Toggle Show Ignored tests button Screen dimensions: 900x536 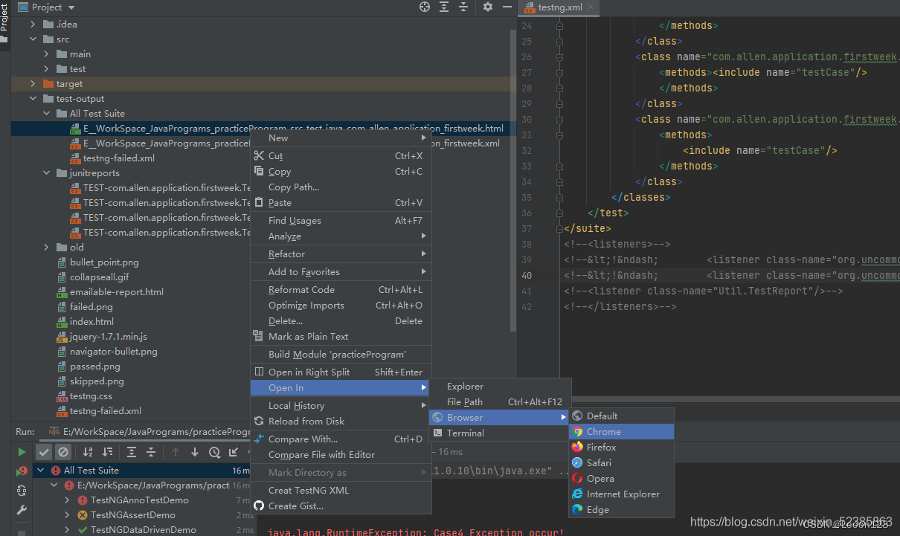[63, 452]
